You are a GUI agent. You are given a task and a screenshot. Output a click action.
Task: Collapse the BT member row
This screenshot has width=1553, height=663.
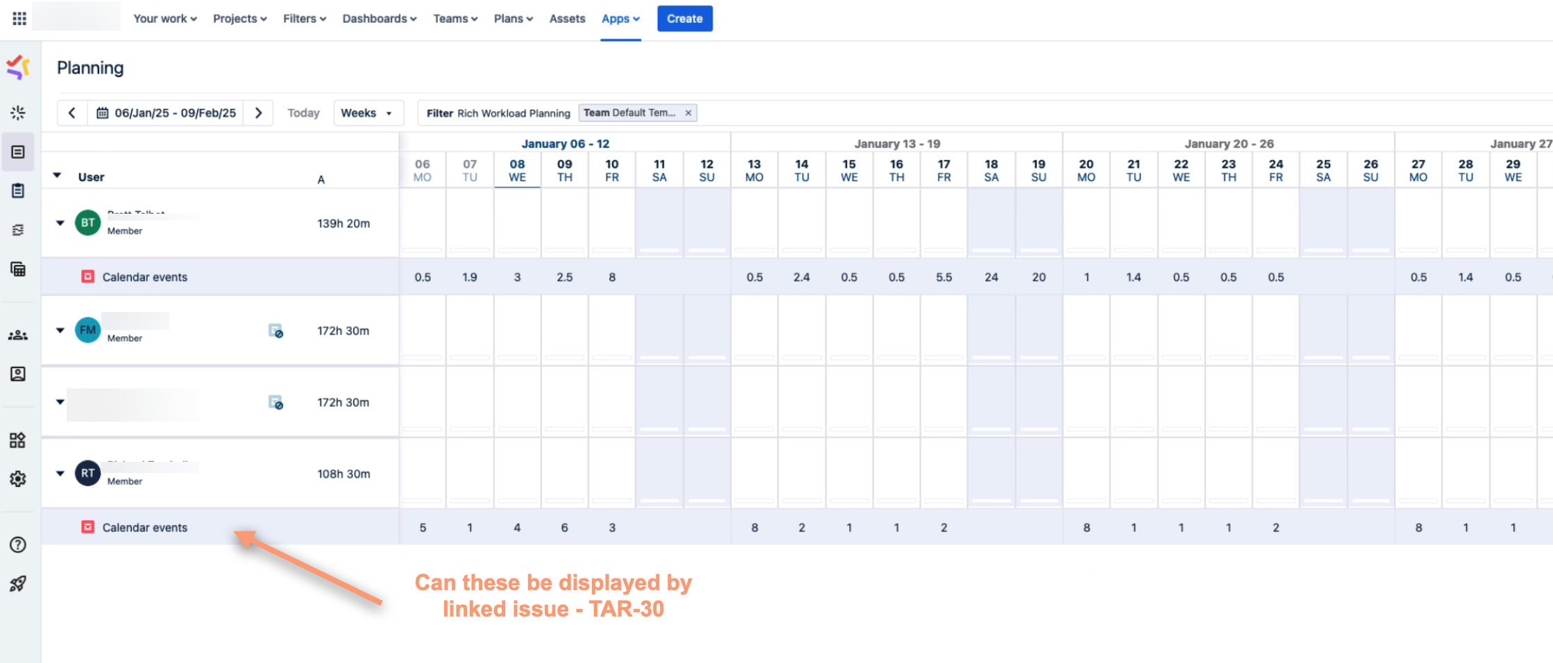(x=60, y=223)
